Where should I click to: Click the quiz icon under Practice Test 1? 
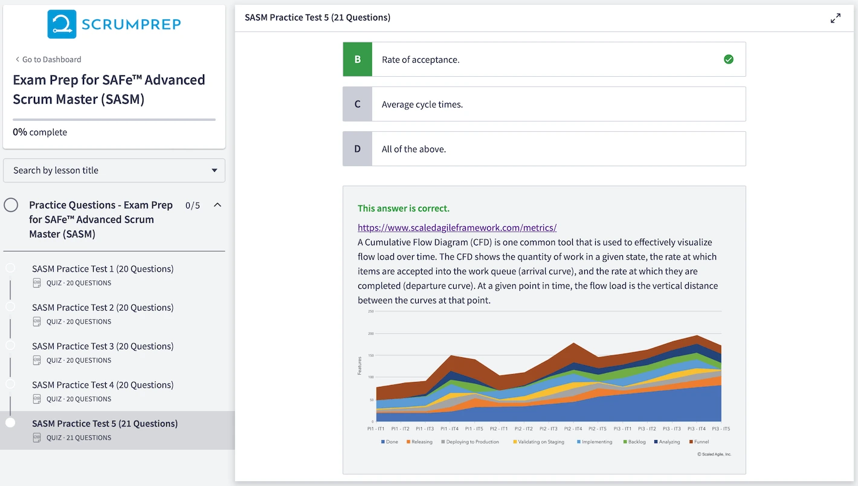click(37, 283)
